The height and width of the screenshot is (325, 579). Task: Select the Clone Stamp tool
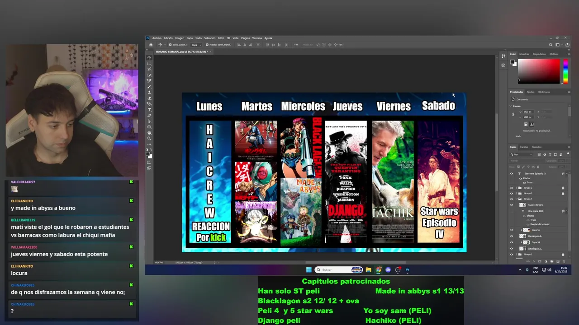click(x=149, y=92)
